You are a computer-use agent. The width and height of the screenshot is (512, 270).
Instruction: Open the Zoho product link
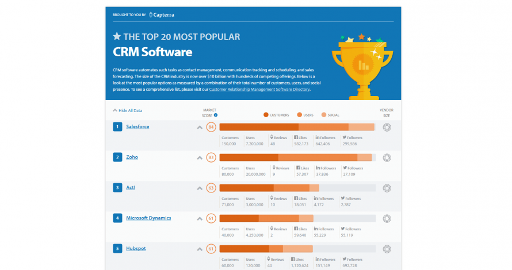click(132, 157)
